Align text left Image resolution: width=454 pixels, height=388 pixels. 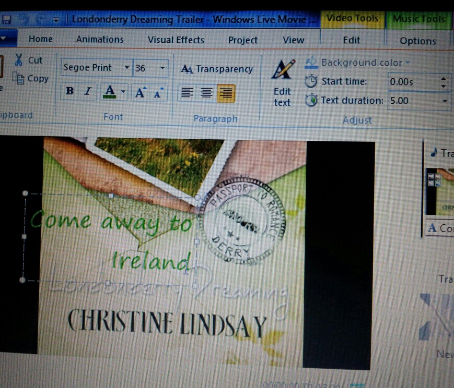pyautogui.click(x=187, y=93)
